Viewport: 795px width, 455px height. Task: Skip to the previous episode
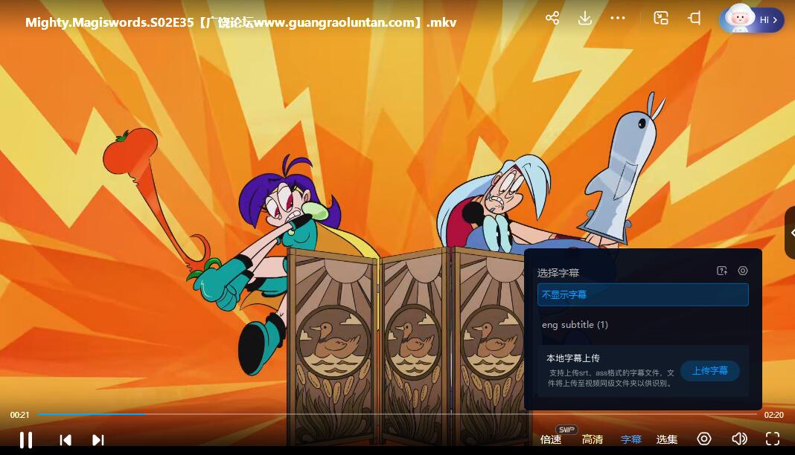pos(66,440)
